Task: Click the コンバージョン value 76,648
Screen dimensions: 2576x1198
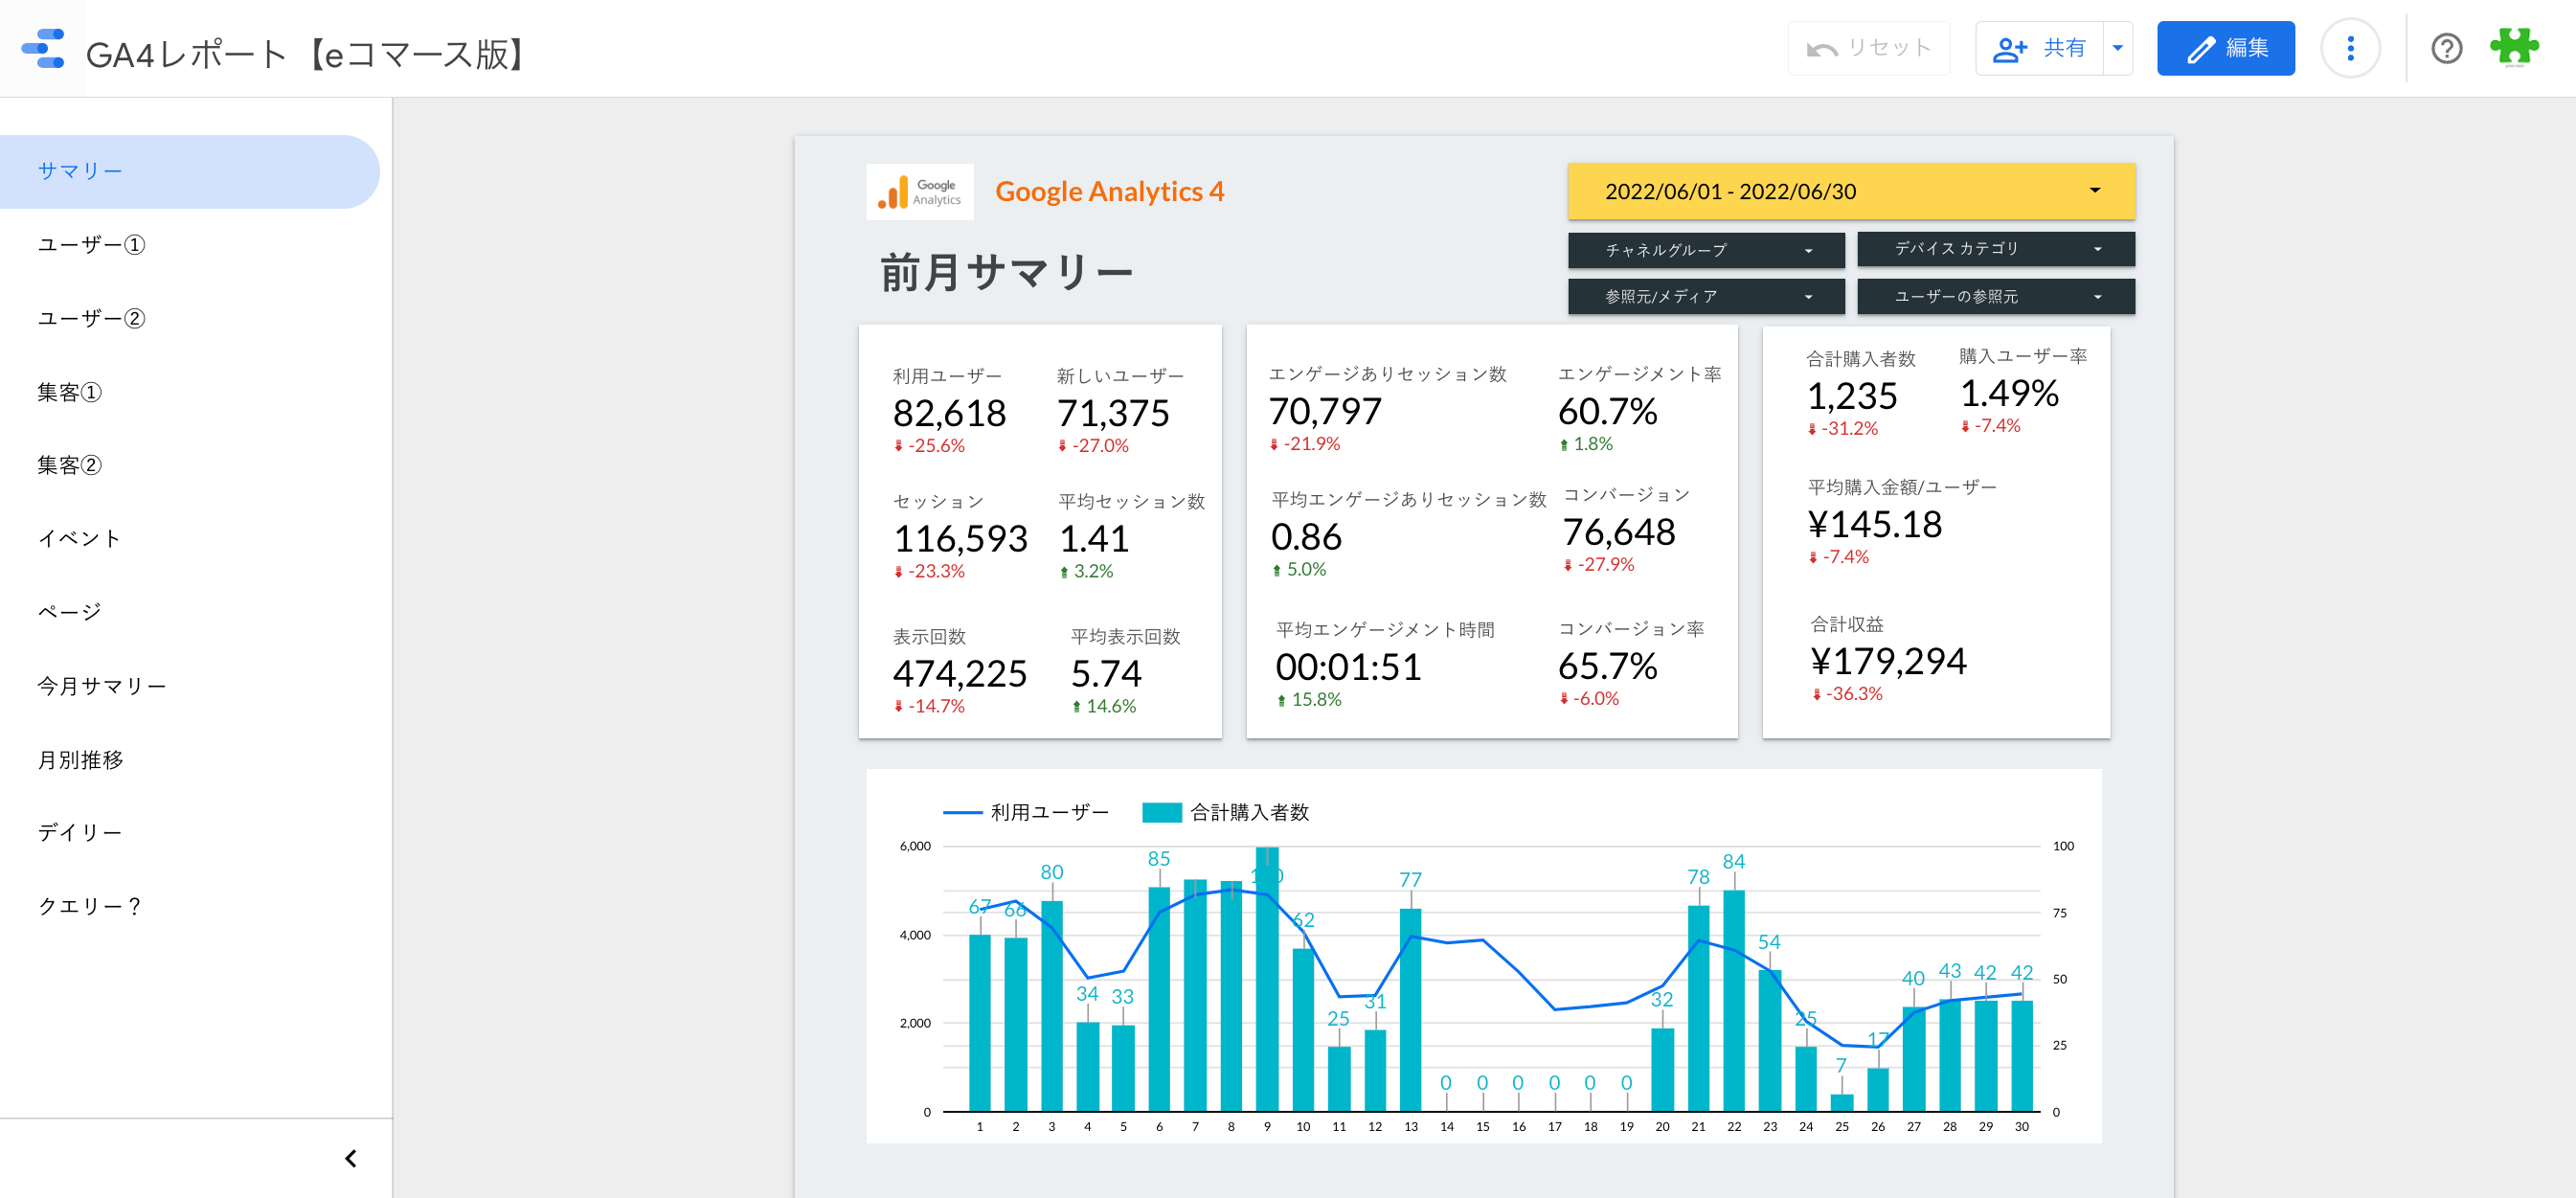Action: point(1619,532)
